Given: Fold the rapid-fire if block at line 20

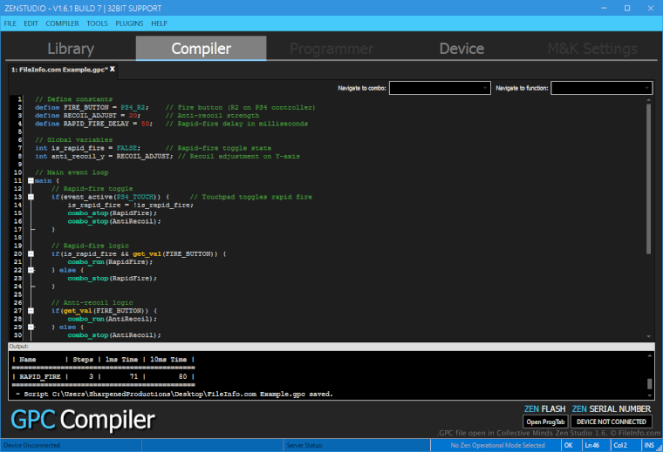Looking at the screenshot, I should point(31,253).
